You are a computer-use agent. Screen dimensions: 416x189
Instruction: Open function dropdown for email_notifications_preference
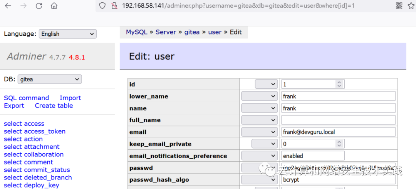[260, 156]
